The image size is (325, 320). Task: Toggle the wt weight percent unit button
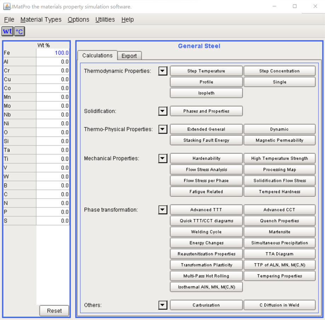tap(8, 32)
